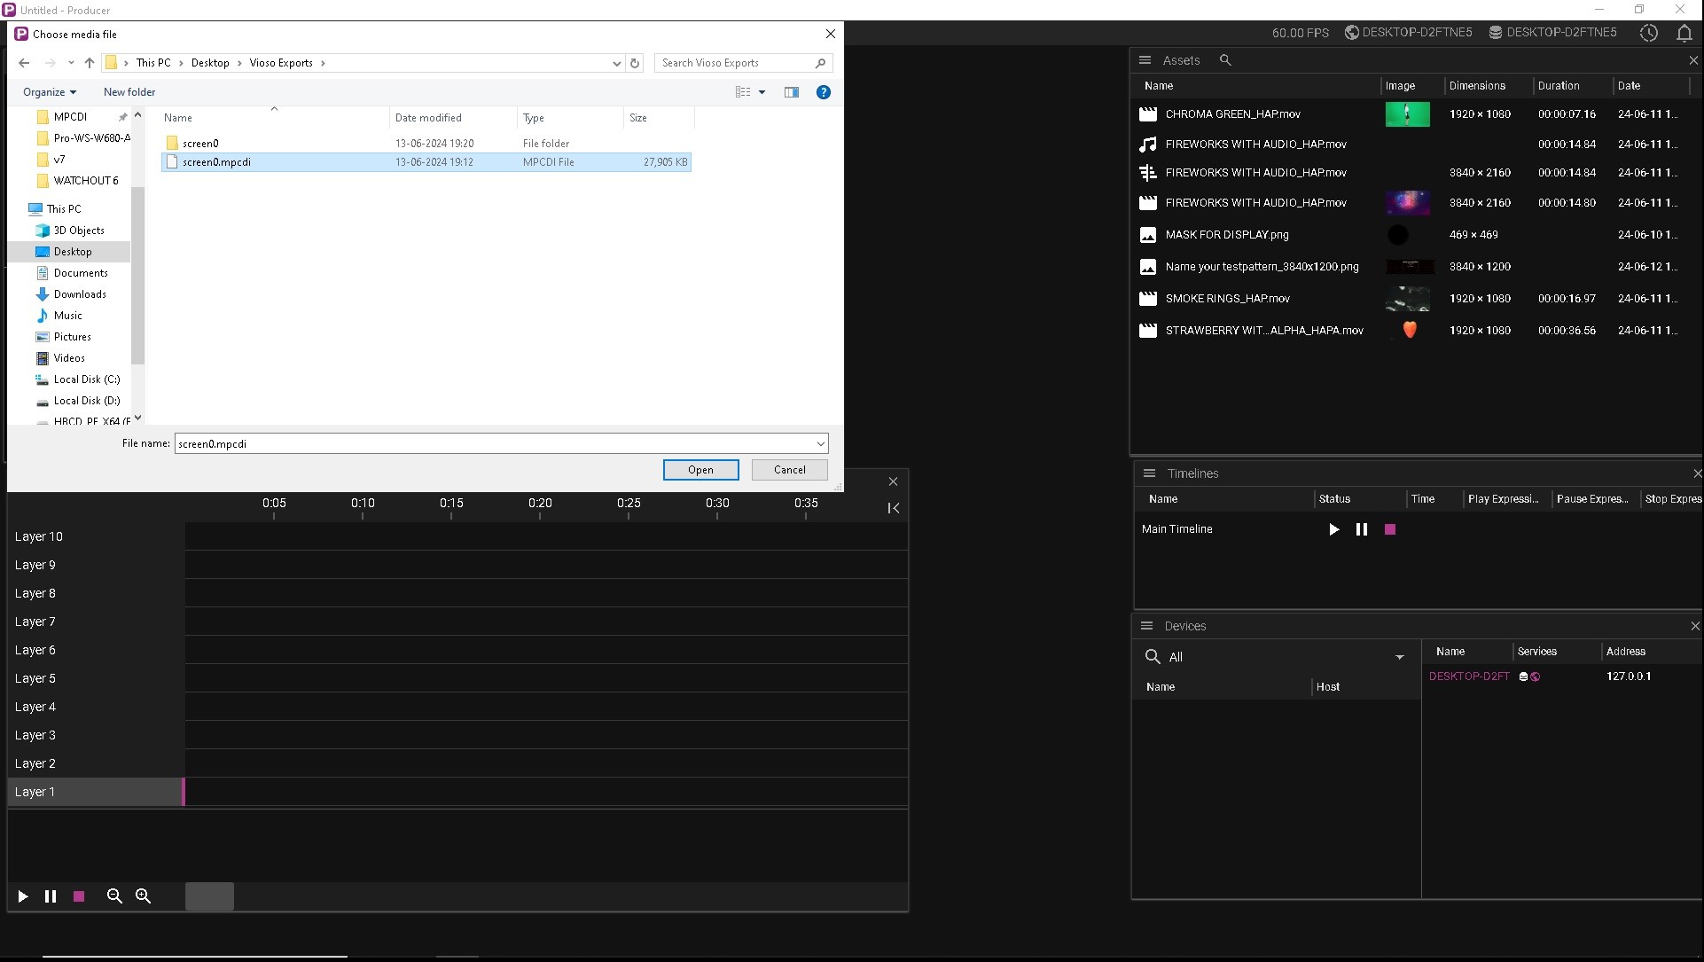This screenshot has height=962, width=1704.
Task: Open the Assets panel hamburger menu
Action: [x=1145, y=60]
